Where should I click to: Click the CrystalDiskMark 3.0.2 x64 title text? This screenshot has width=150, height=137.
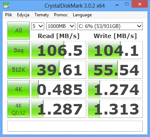(75, 6)
